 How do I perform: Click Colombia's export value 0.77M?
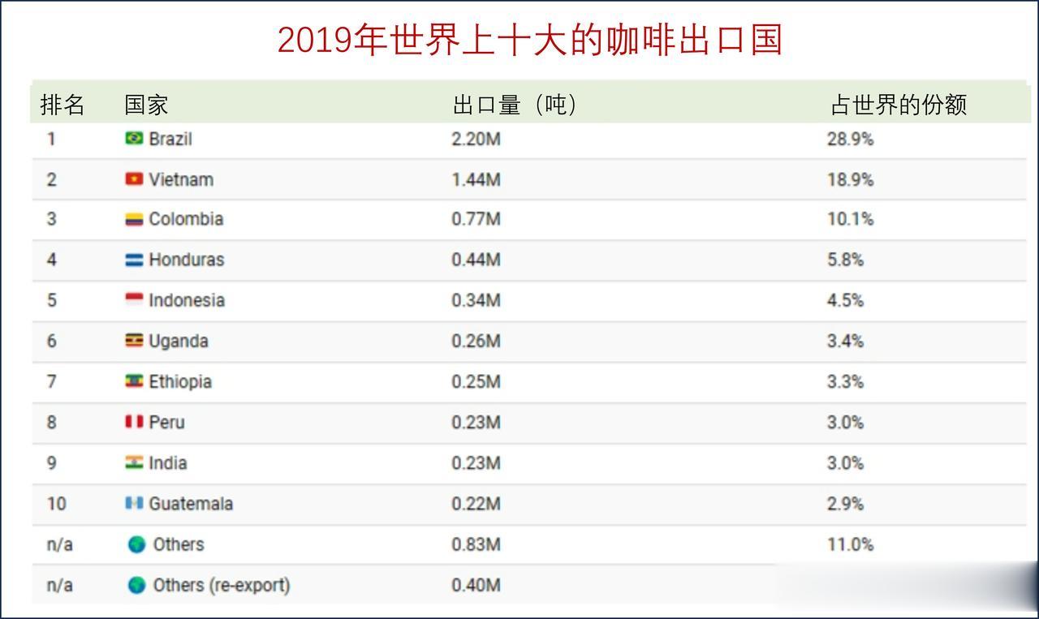[476, 219]
